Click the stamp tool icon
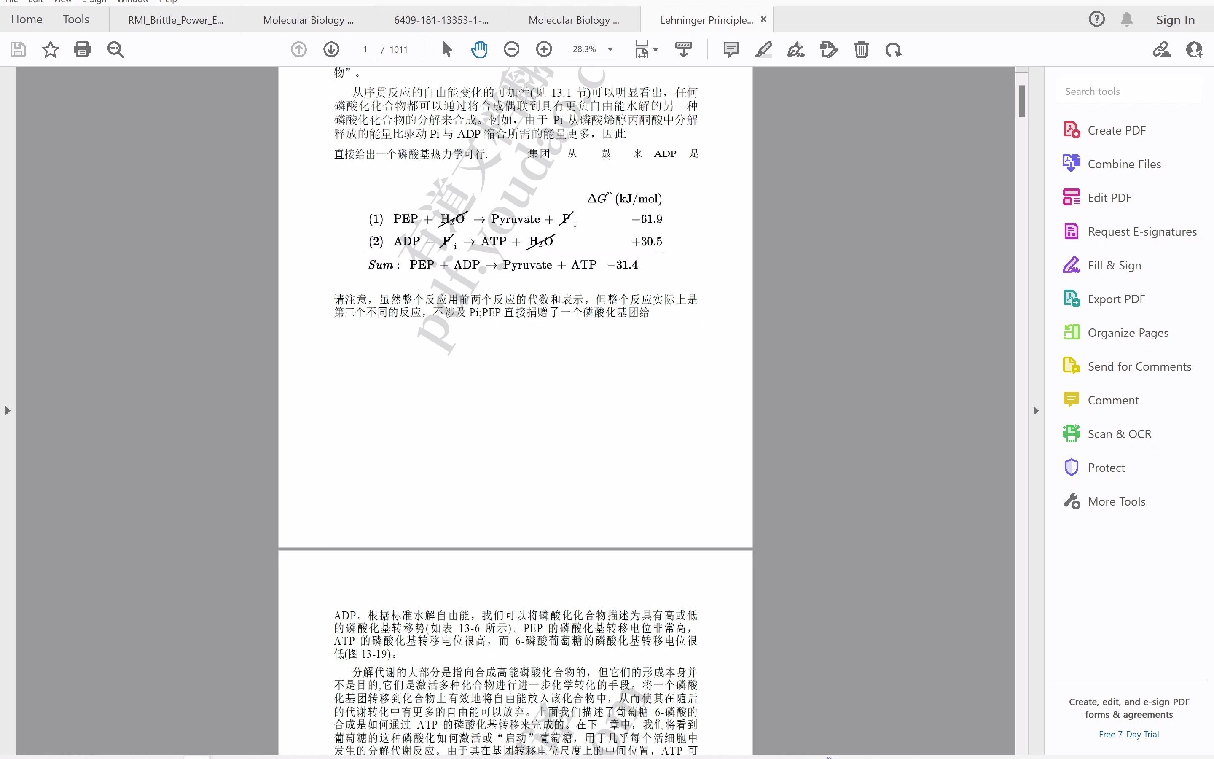Image resolution: width=1214 pixels, height=759 pixels. click(x=828, y=49)
